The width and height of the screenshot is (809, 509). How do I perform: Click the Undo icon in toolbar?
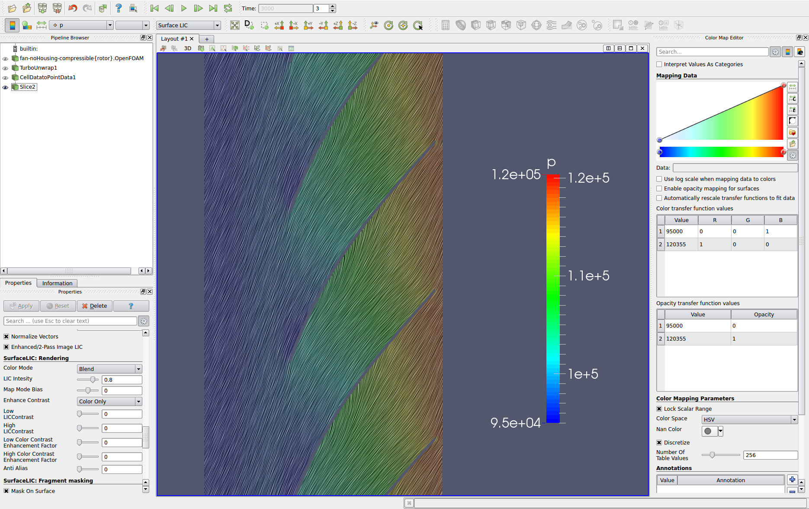click(73, 8)
